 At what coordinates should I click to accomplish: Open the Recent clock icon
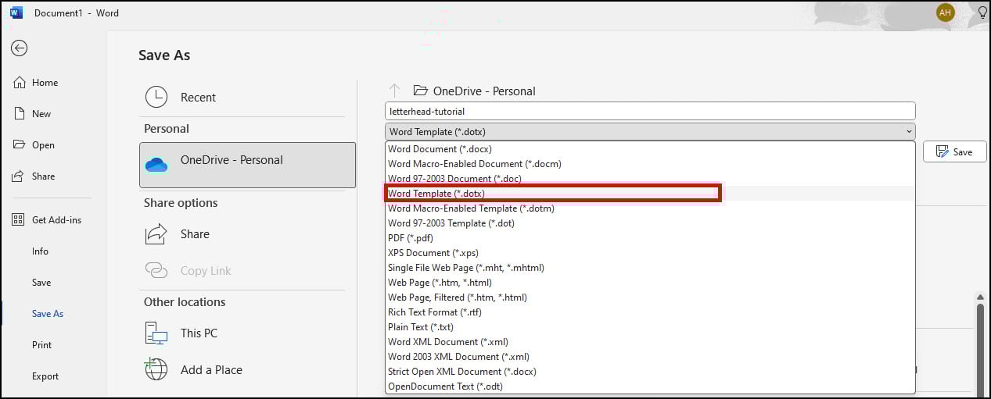pyautogui.click(x=156, y=97)
